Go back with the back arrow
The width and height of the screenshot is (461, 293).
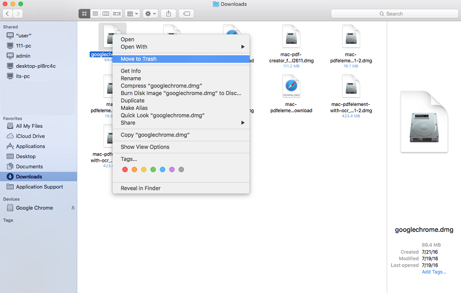(7, 13)
